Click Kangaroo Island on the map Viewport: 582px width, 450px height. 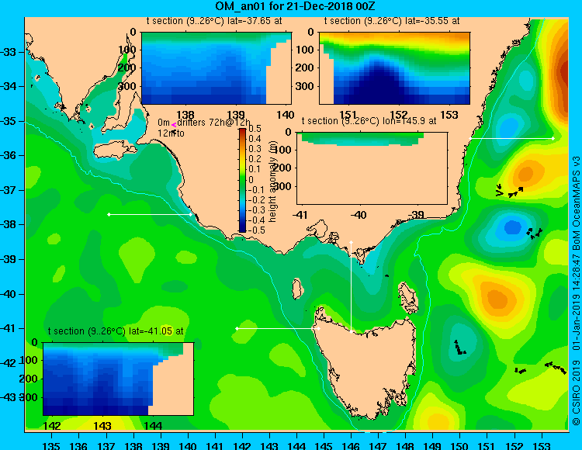[x=113, y=151]
